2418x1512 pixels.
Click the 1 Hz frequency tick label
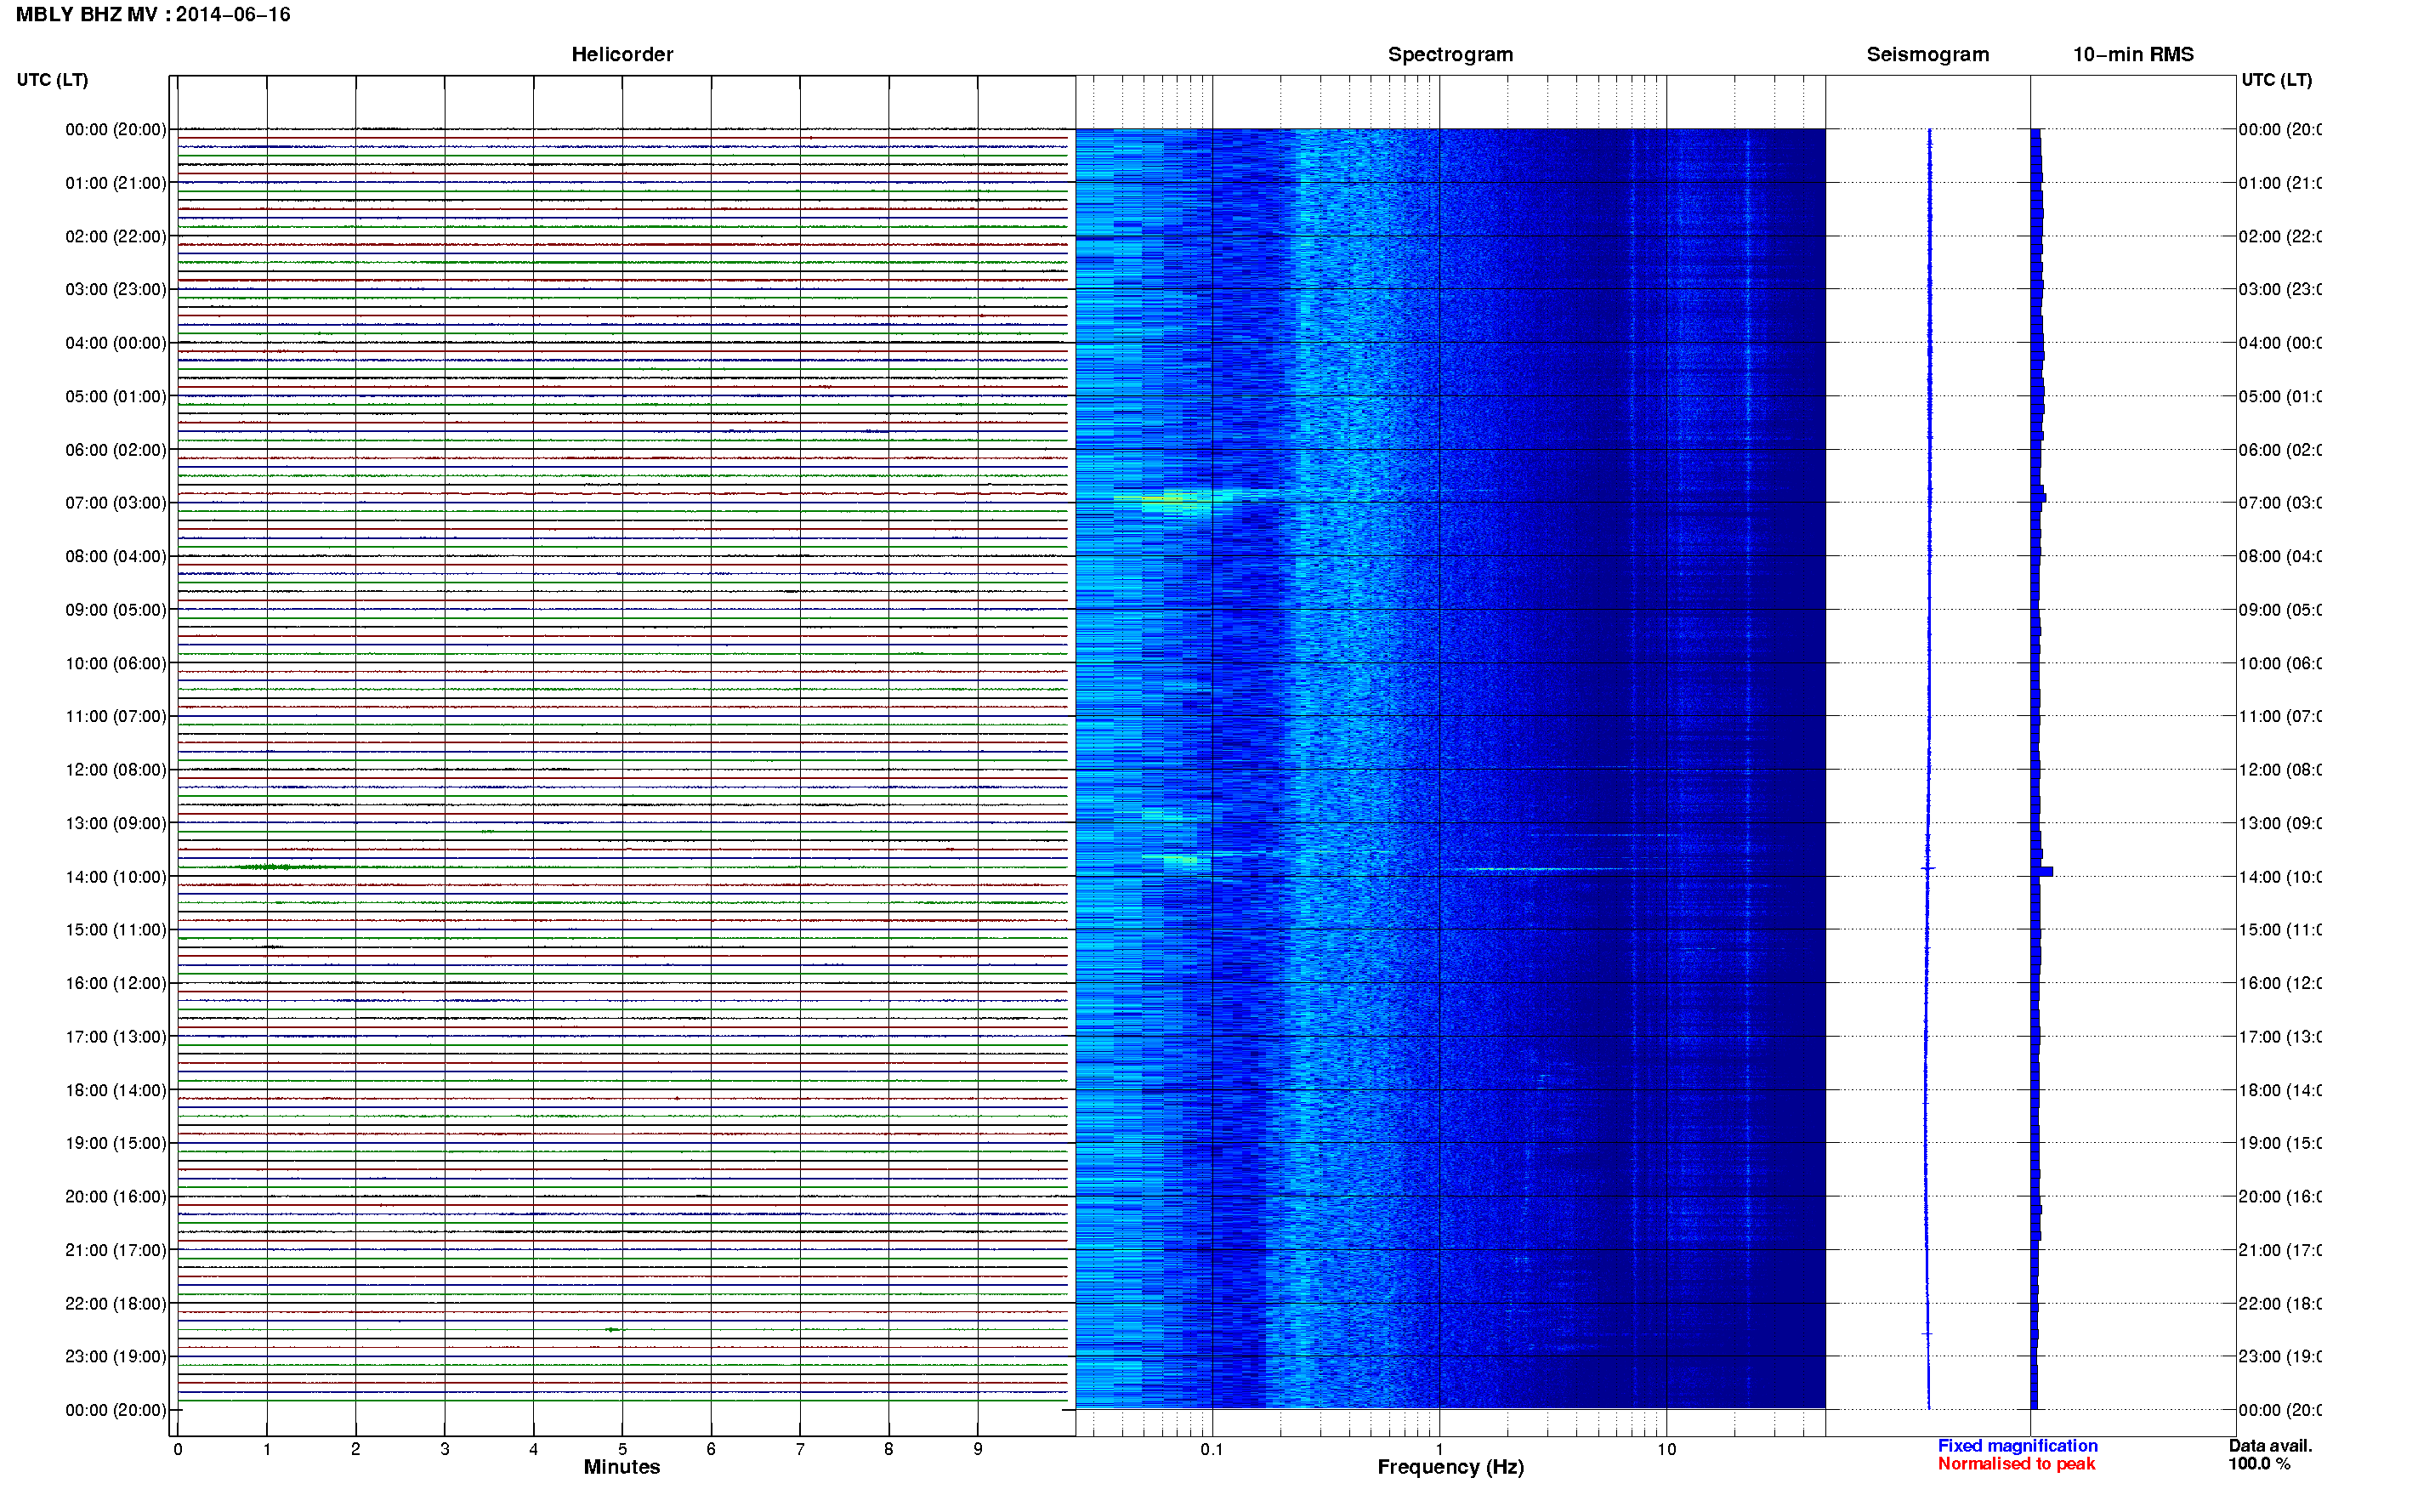pos(1439,1449)
